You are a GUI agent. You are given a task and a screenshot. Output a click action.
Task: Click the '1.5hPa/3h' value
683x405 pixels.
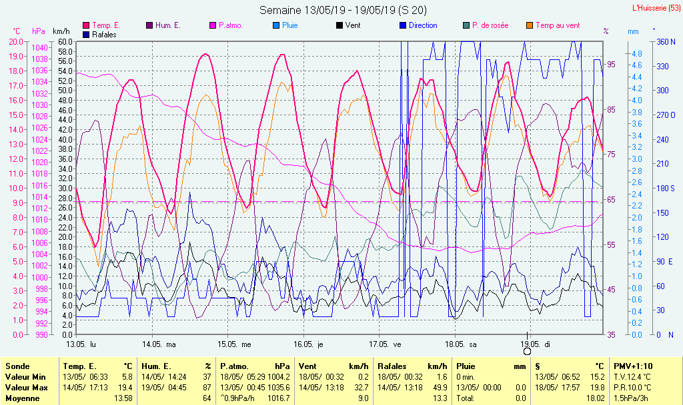[x=631, y=398]
